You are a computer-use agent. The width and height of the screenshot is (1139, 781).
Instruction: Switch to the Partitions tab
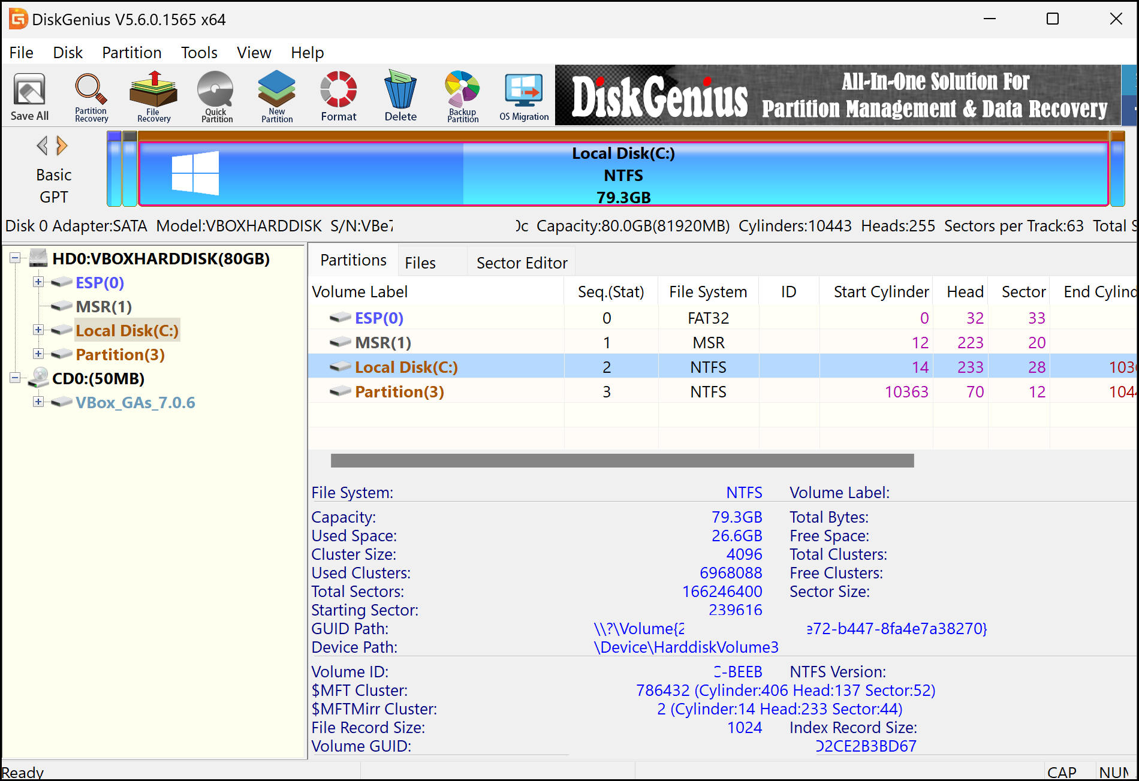[354, 260]
